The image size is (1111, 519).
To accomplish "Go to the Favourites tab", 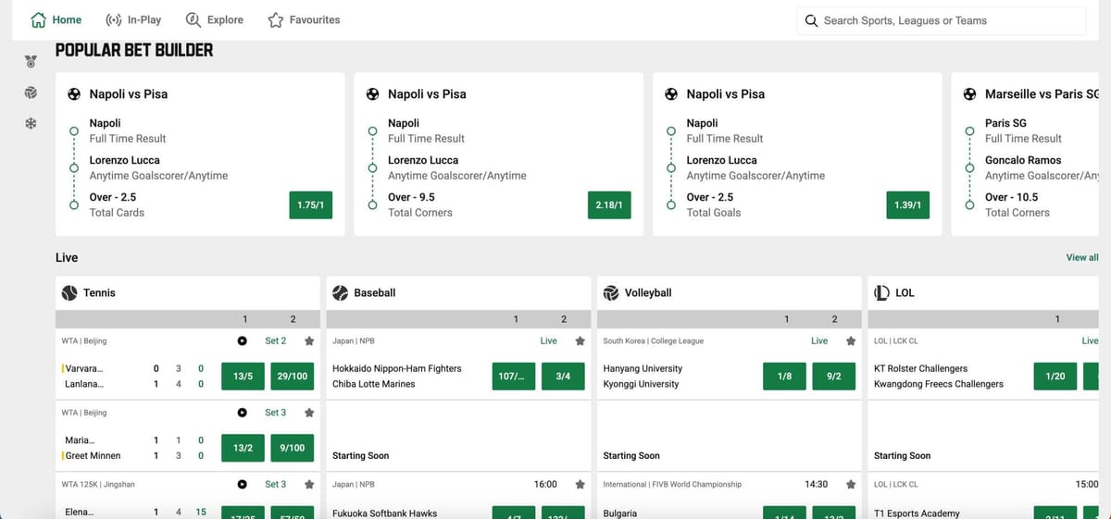I will coord(304,19).
